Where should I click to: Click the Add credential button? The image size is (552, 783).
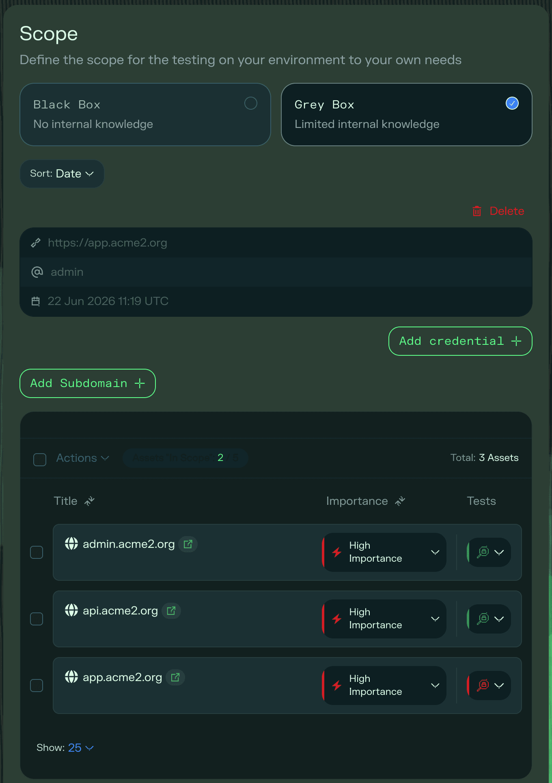point(460,341)
